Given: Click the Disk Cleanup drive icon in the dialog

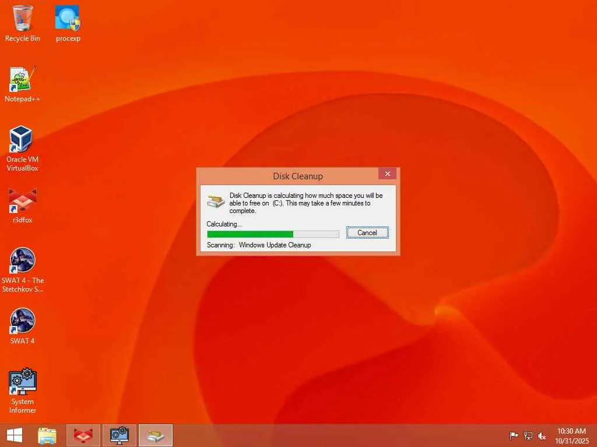Looking at the screenshot, I should pyautogui.click(x=216, y=201).
